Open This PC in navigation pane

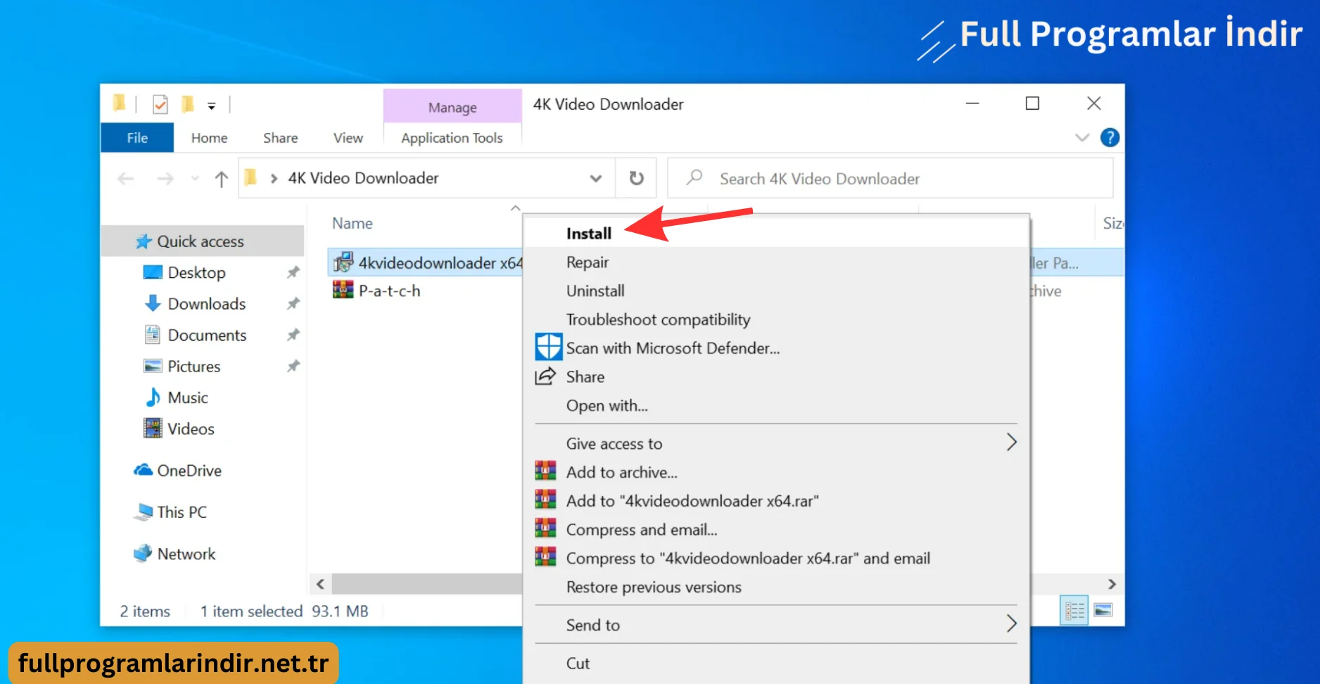[x=182, y=512]
